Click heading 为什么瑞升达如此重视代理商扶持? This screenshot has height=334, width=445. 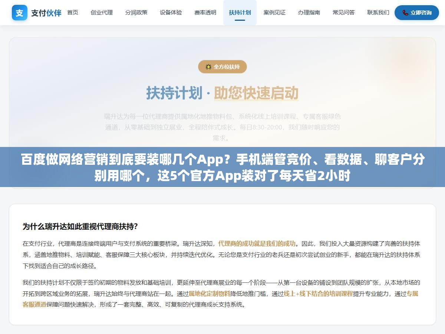80,226
